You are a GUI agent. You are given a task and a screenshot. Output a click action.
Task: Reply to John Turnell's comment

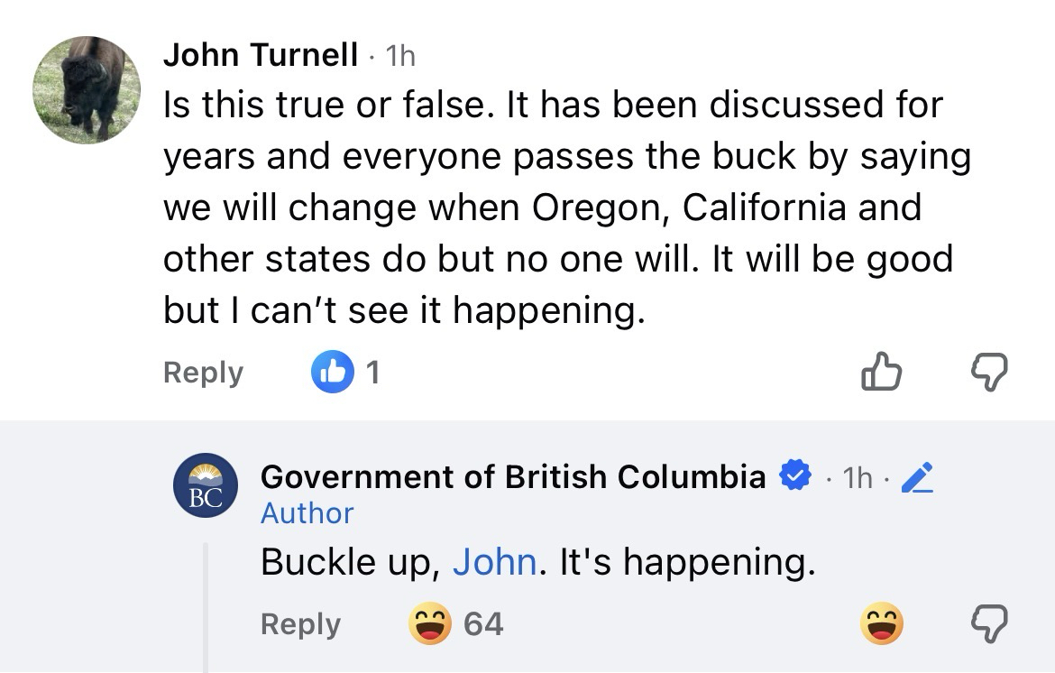[x=203, y=373]
